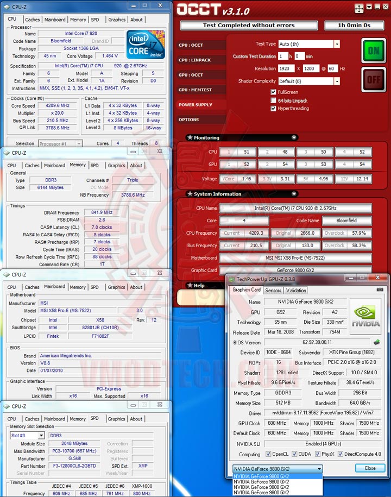
Task: Open the Sensors tab in GPU-Z
Action: 273,290
